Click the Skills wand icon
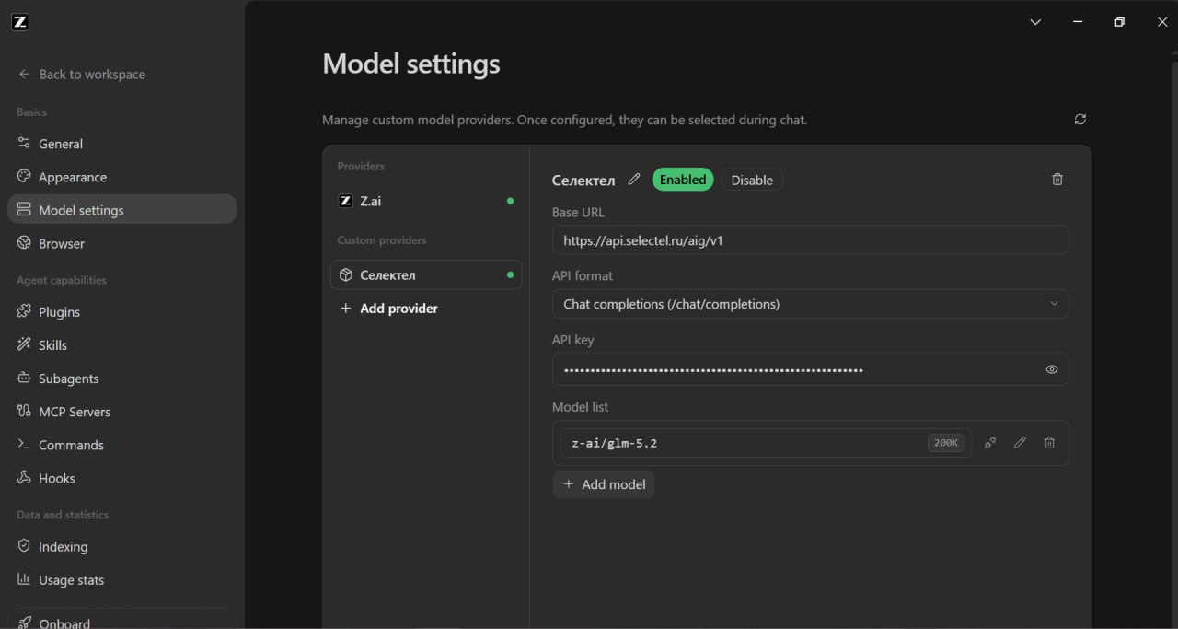 [x=24, y=345]
